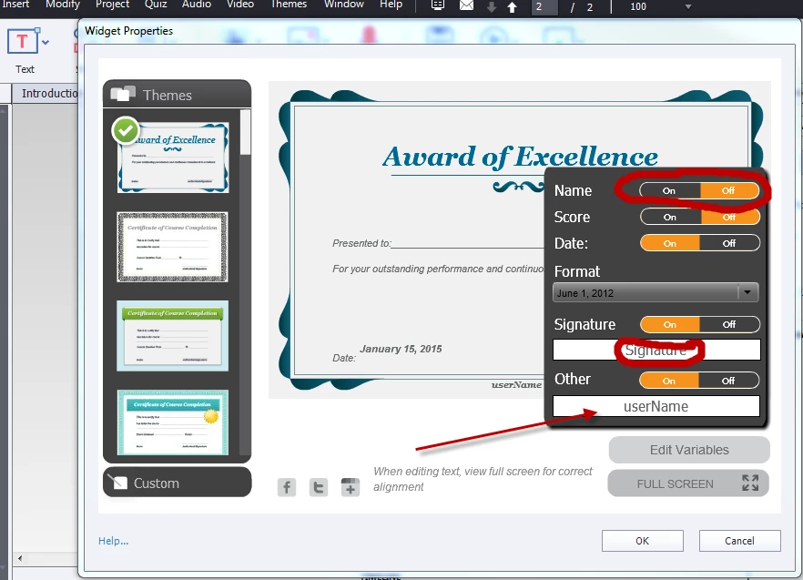Screen dimensions: 803x580
Task: Click the full screen expand arrows icon
Action: pyautogui.click(x=750, y=483)
